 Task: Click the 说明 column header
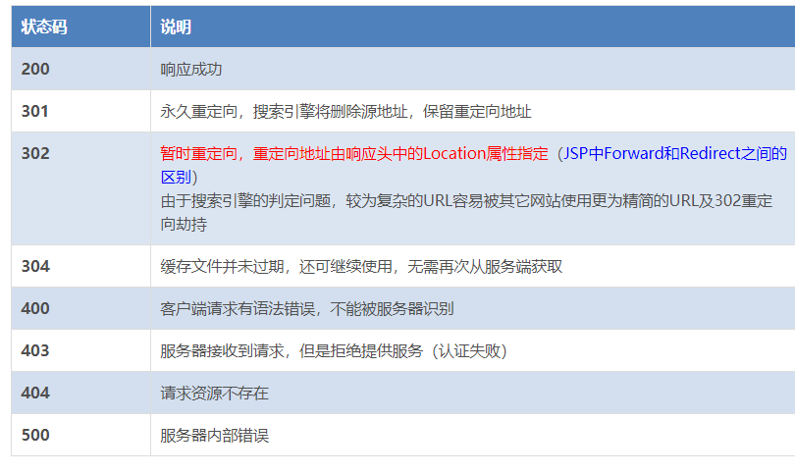472,26
